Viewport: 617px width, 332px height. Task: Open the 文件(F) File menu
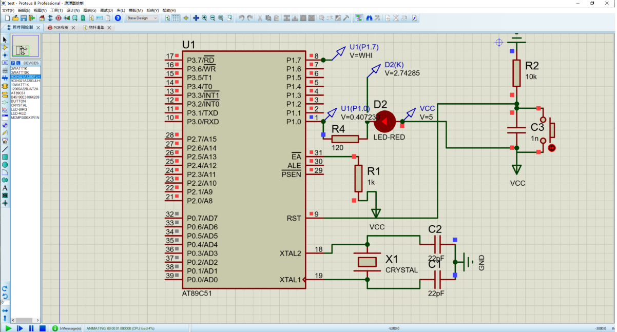point(8,10)
